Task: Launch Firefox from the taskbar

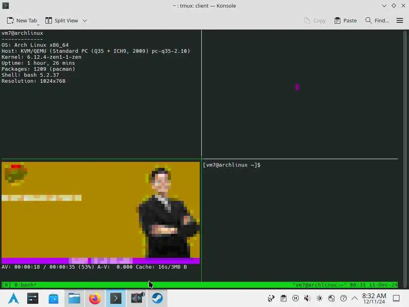Action: click(x=95, y=298)
